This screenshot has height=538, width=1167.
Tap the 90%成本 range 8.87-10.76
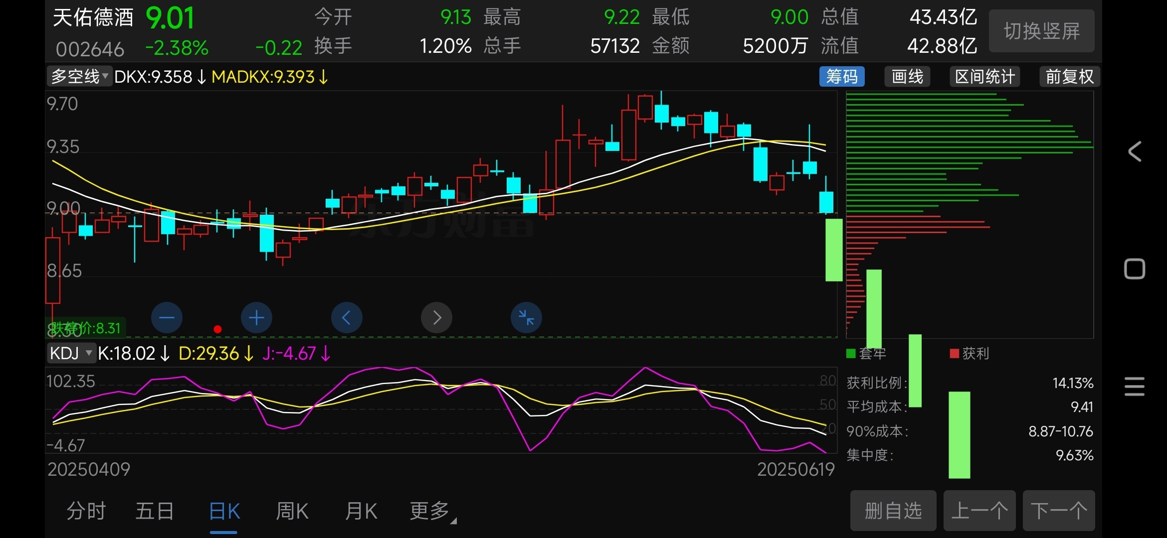pyautogui.click(x=1061, y=431)
